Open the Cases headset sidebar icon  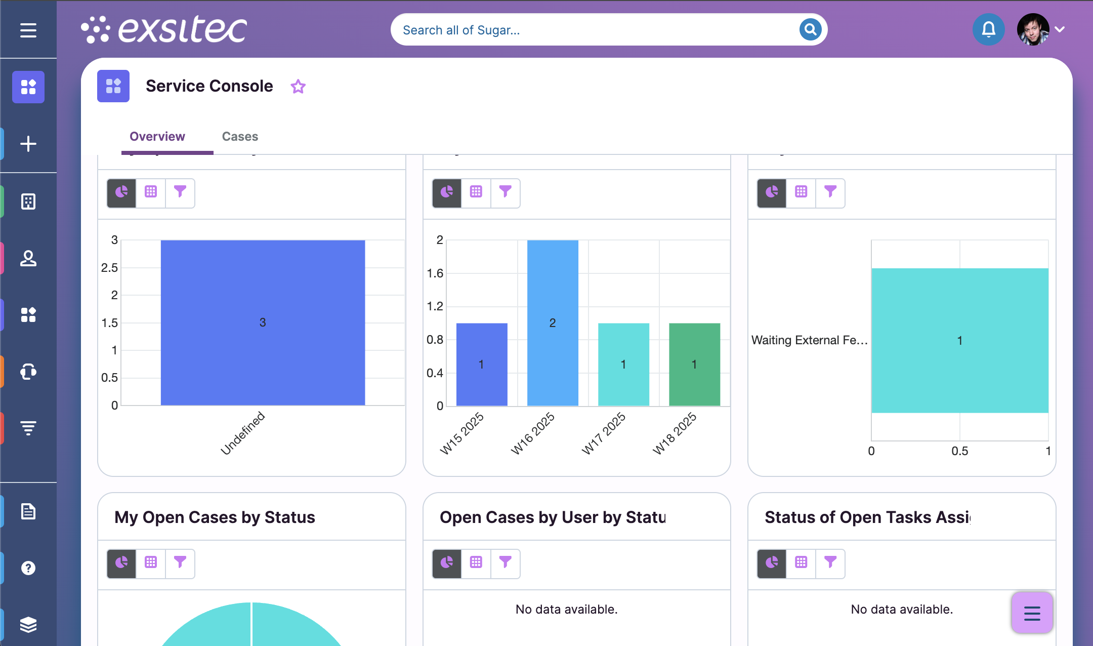click(28, 372)
